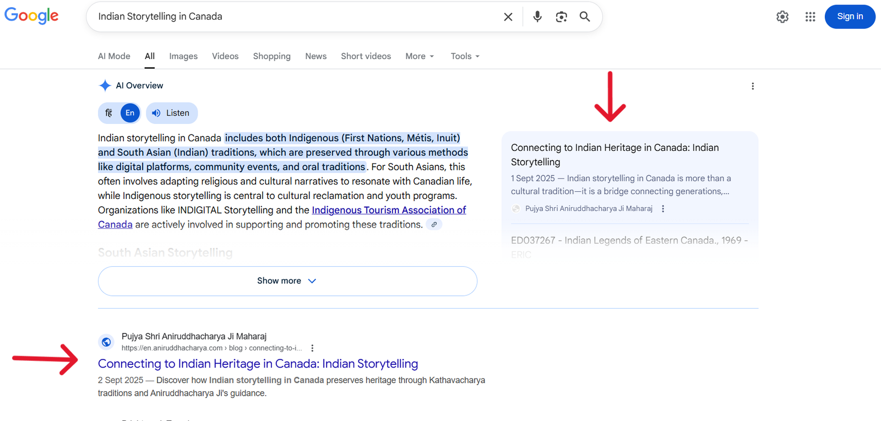Clear the search query with X icon
The image size is (881, 421).
[508, 17]
